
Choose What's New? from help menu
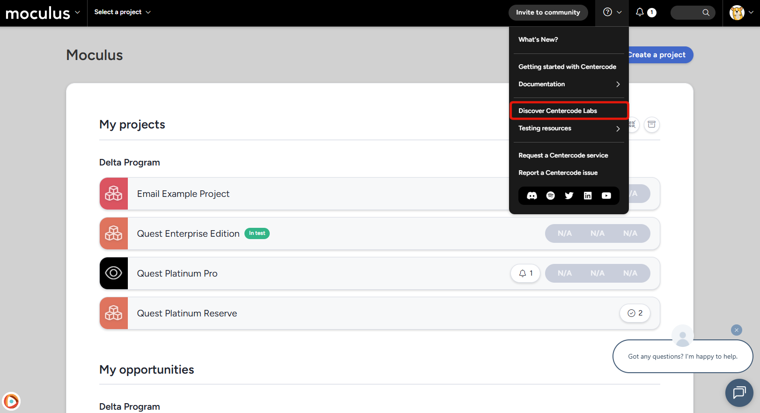538,40
